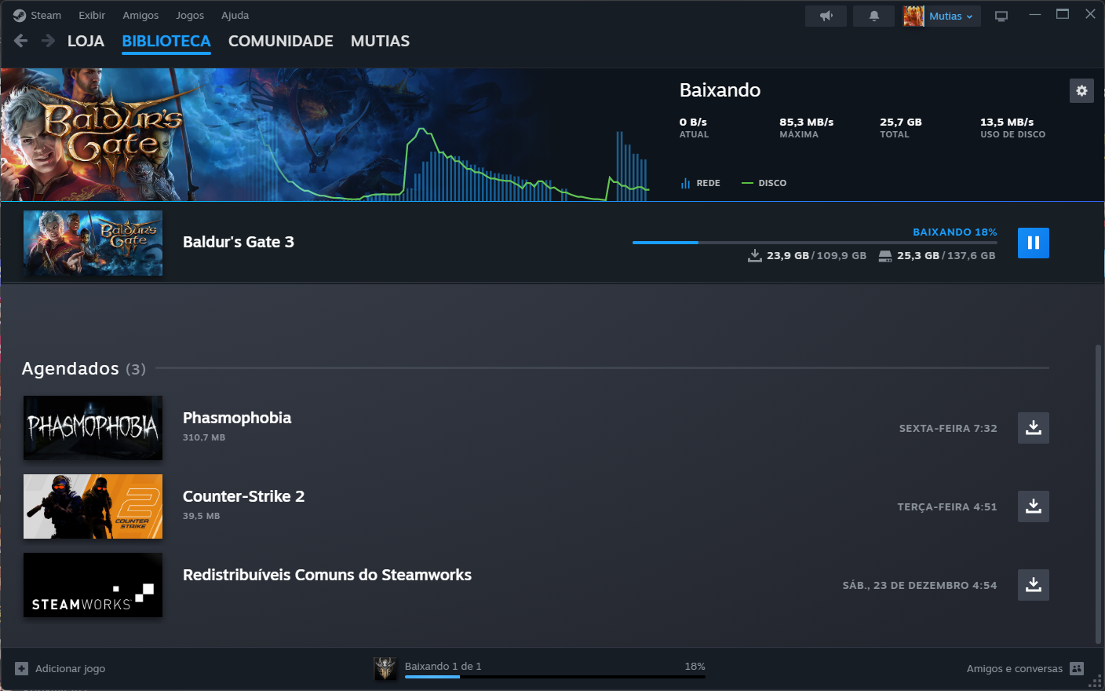Open download settings gear icon

[1081, 90]
